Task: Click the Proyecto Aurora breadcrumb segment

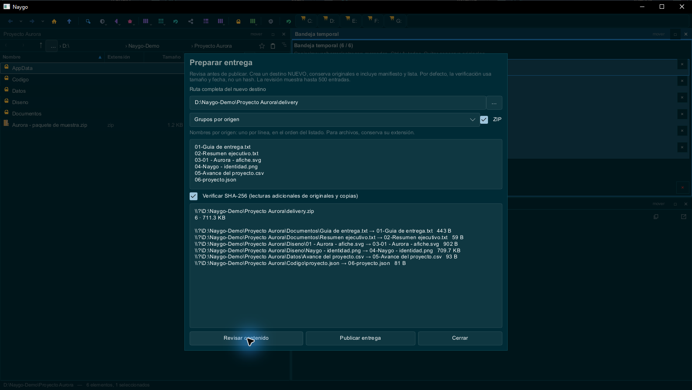Action: [x=213, y=46]
